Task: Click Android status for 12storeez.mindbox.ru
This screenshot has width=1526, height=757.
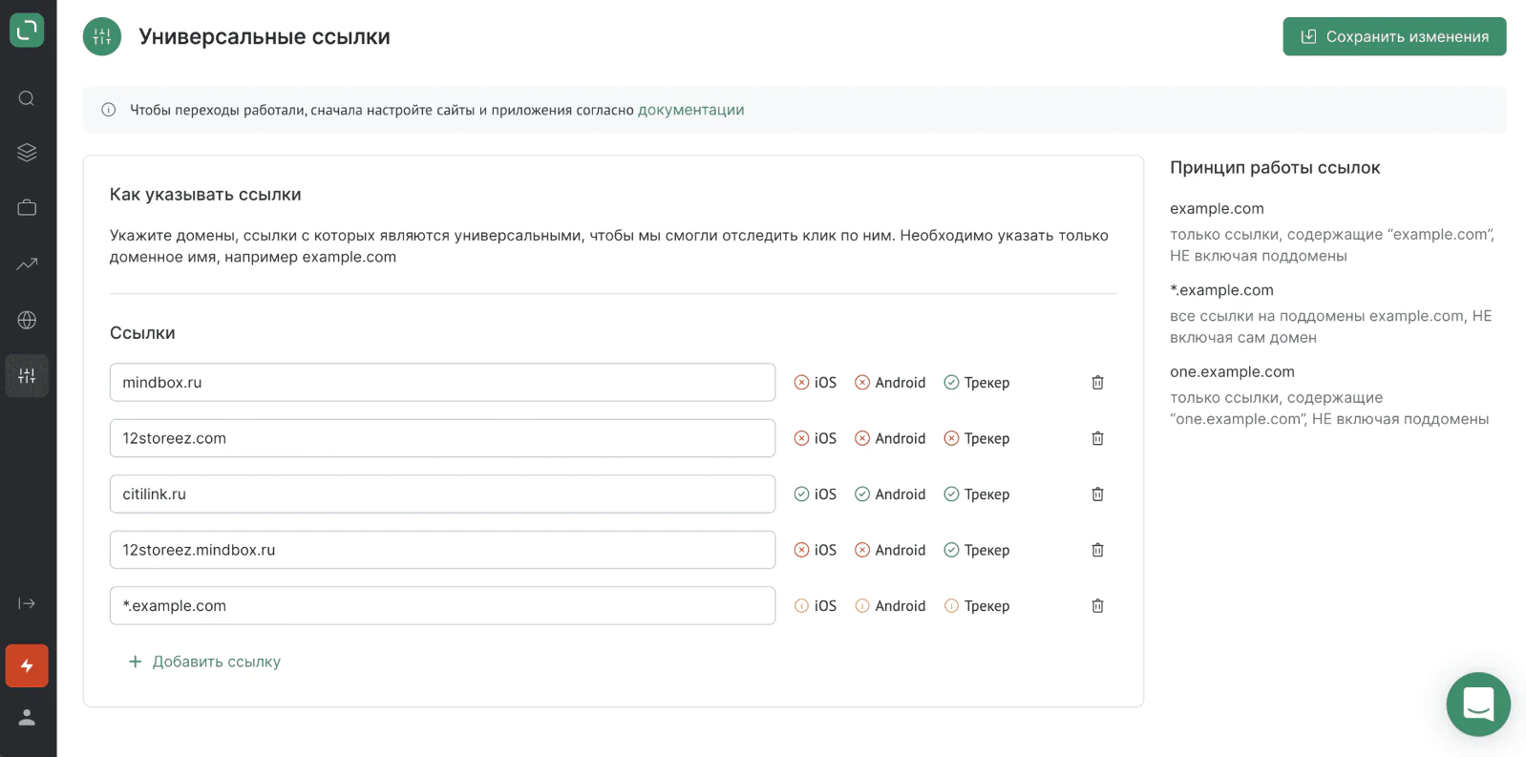Action: pyautogui.click(x=890, y=550)
